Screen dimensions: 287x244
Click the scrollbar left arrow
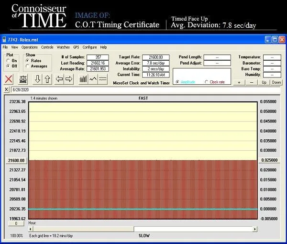tap(31, 229)
